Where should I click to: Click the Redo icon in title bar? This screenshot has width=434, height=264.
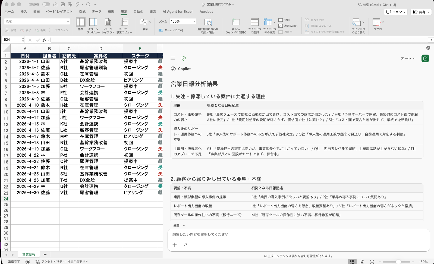tap(88, 4)
